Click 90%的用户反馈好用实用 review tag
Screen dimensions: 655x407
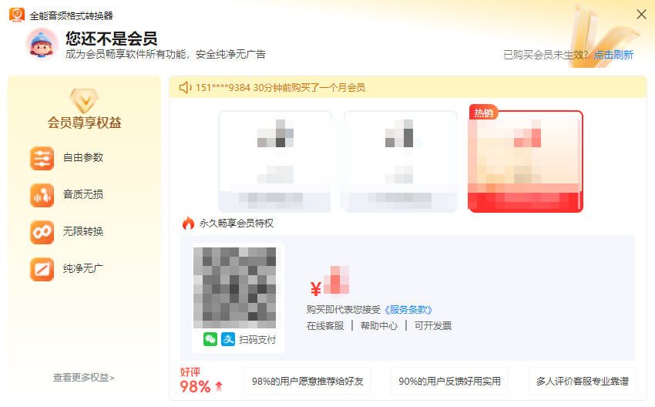tap(449, 381)
